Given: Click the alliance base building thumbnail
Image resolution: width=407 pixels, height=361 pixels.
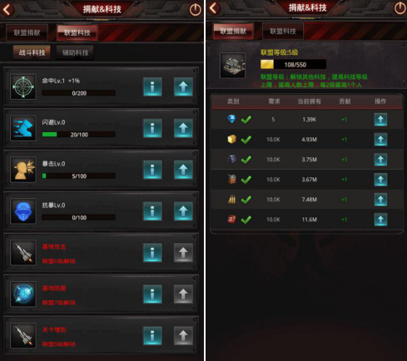Looking at the screenshot, I should (232, 66).
